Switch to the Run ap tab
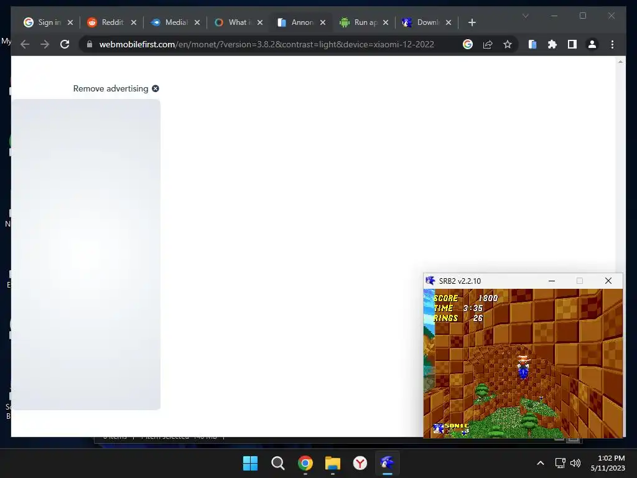Viewport: 637px width, 478px height. click(360, 22)
